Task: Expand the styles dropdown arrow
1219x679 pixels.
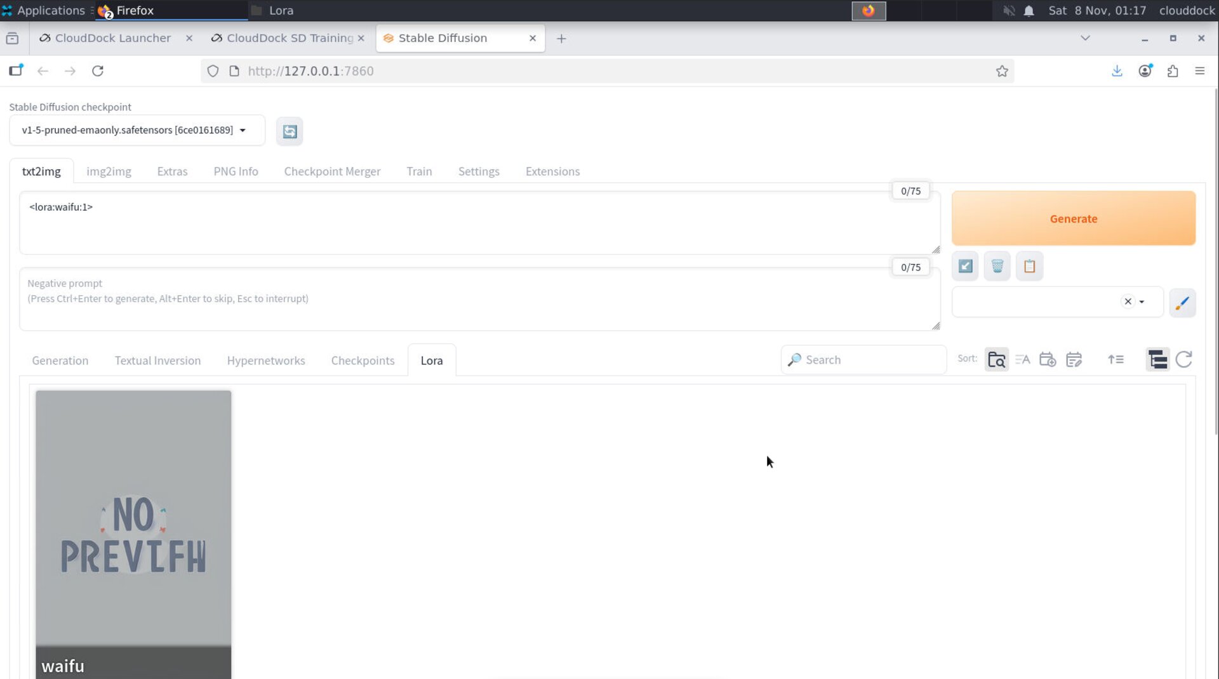Action: coord(1142,302)
